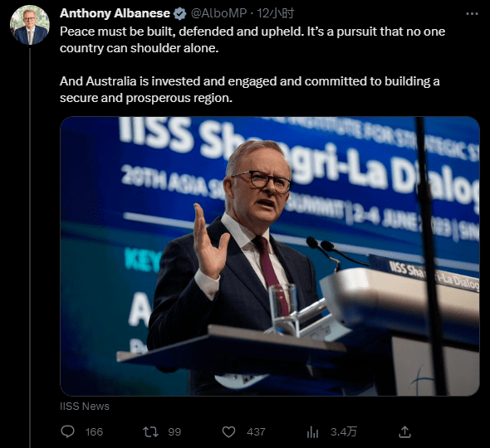The width and height of the screenshot is (490, 448).
Task: Click the reply speech bubble icon
Action: [67, 431]
